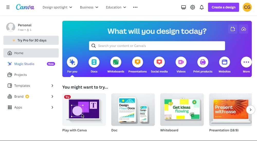Open the Whiteboard design thumbnail
This screenshot has width=257, height=141.
coord(182,110)
